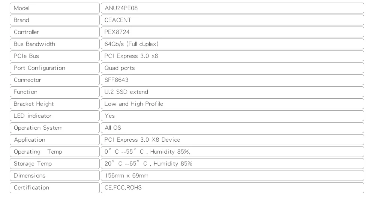Click the SFF8643 connector value
The image size is (375, 197).
point(117,80)
